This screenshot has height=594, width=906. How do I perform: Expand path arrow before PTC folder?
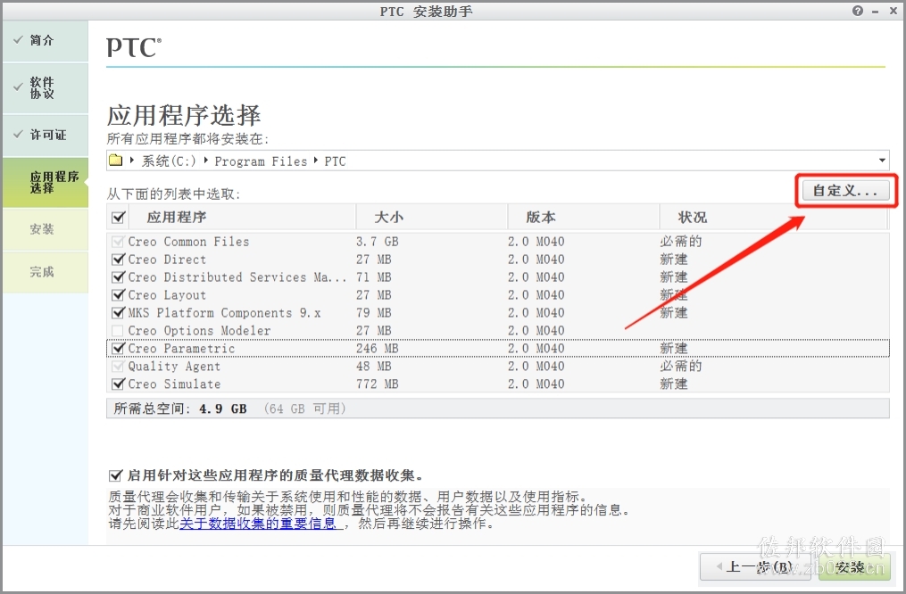click(315, 161)
